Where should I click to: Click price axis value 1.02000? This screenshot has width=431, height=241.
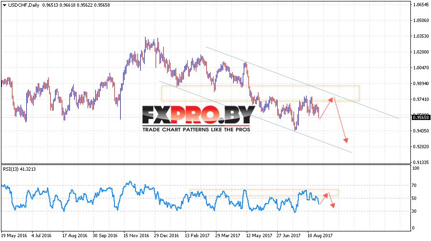(x=421, y=52)
